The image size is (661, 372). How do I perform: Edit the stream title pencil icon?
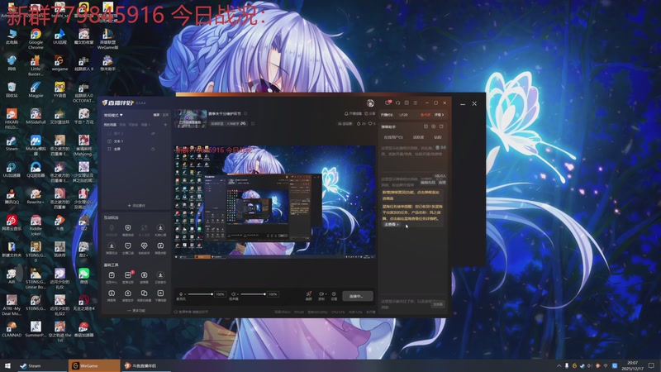[x=245, y=113]
